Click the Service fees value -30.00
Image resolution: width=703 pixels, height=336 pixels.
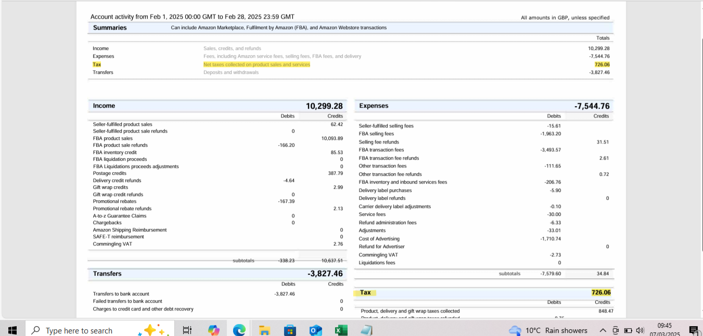pyautogui.click(x=554, y=214)
